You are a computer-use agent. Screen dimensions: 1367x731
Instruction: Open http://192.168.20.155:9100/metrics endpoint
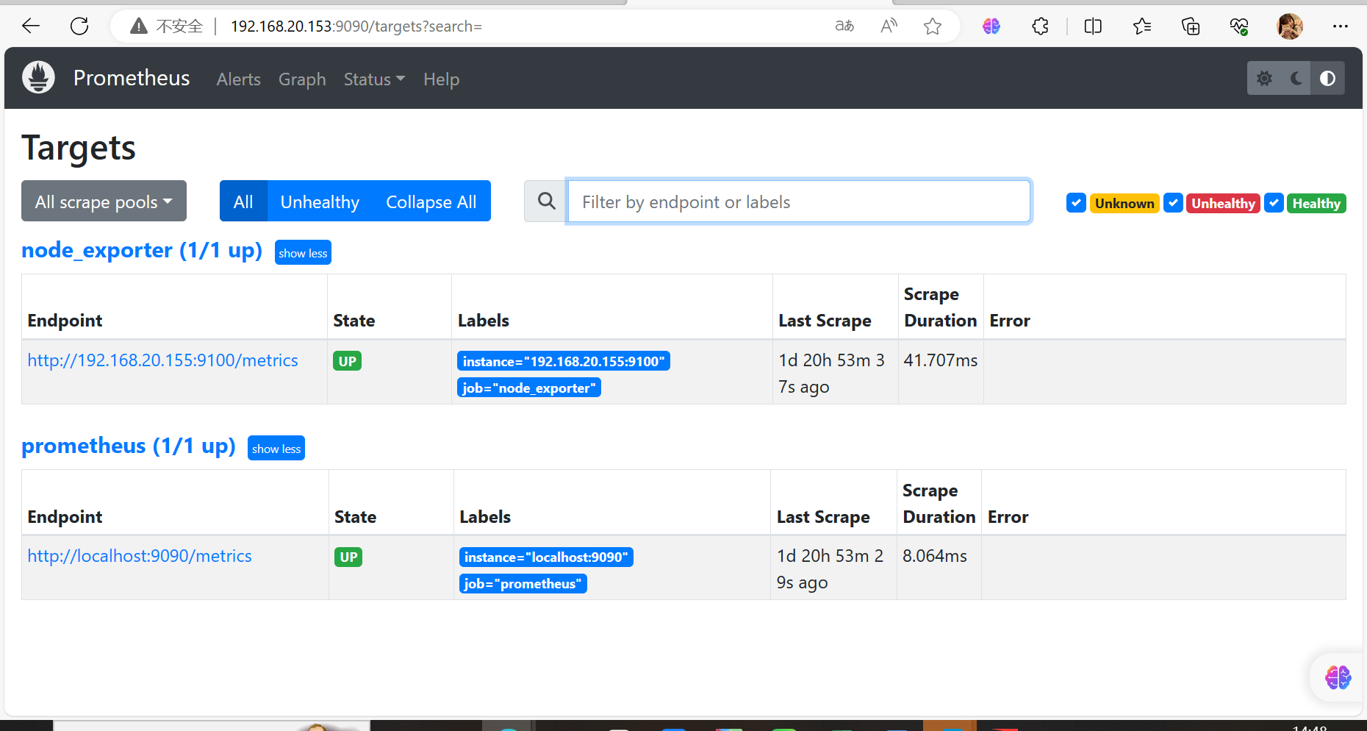[x=162, y=360]
